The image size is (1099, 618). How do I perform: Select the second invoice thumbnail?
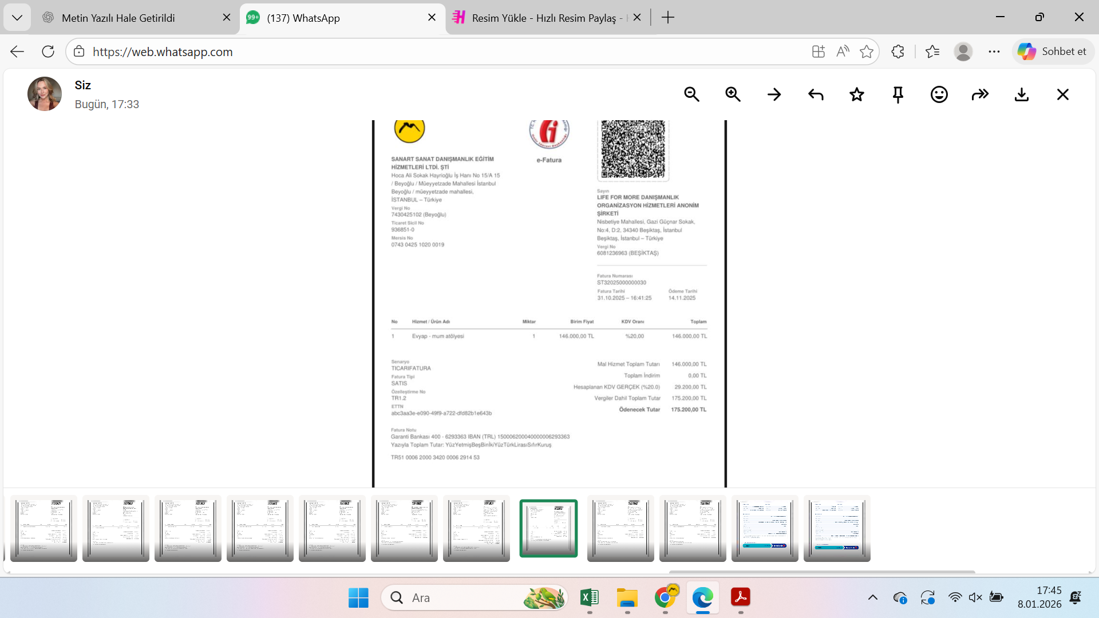(116, 528)
